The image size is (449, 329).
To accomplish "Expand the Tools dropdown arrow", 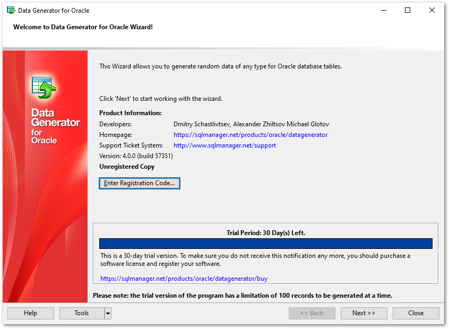I will coord(108,313).
